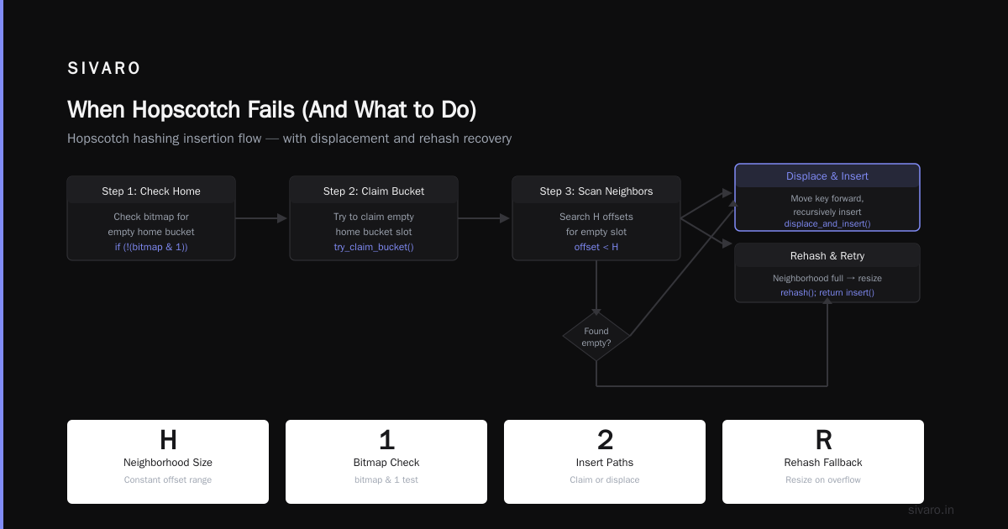Select the H Neighborhood Size card
Image resolution: width=1008 pixels, height=529 pixels.
[168, 462]
